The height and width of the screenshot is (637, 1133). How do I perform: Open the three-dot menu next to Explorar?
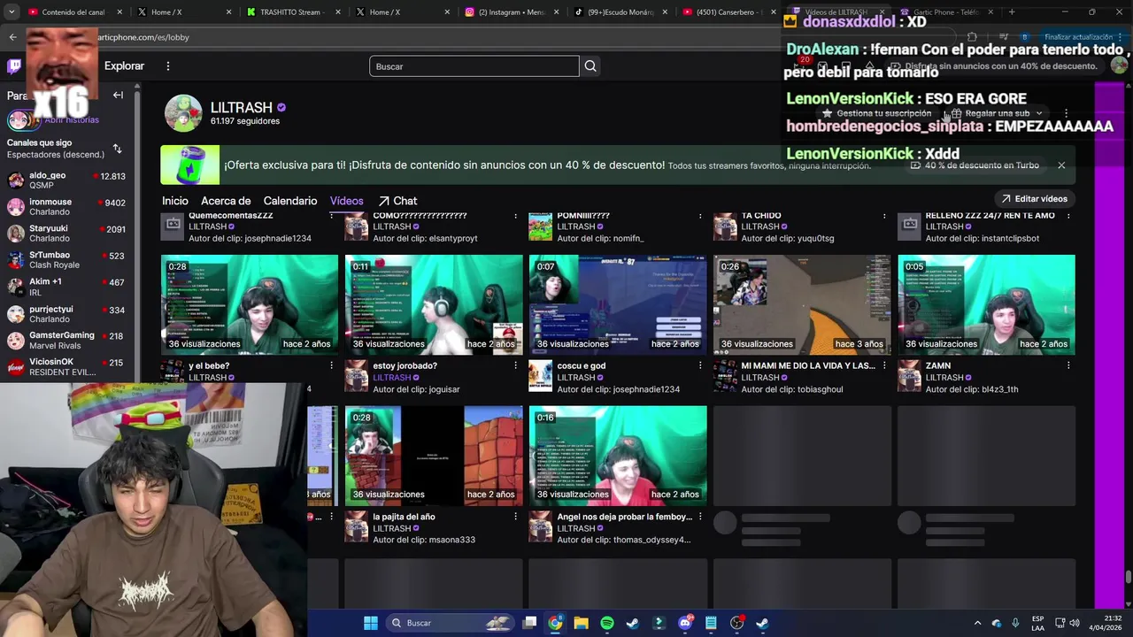tap(167, 66)
